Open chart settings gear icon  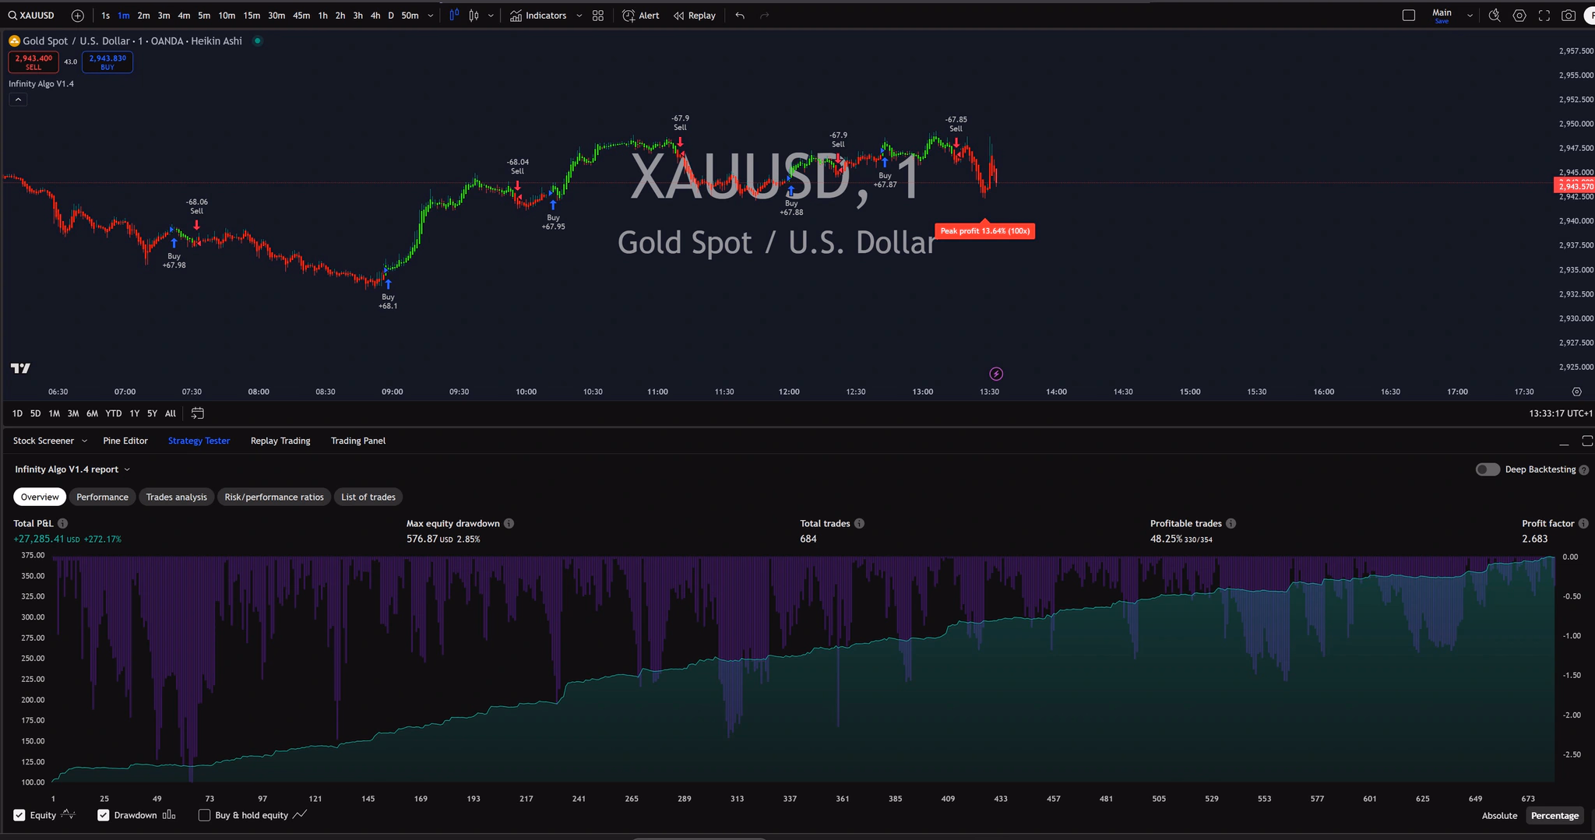[x=1519, y=15]
